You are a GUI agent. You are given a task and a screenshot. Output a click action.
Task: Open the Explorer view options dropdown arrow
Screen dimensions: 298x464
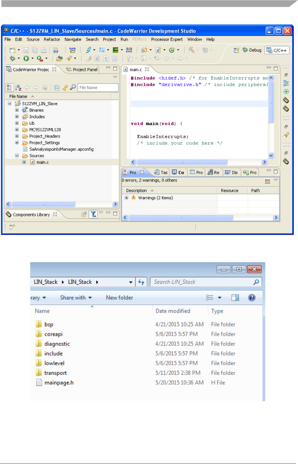click(x=220, y=298)
